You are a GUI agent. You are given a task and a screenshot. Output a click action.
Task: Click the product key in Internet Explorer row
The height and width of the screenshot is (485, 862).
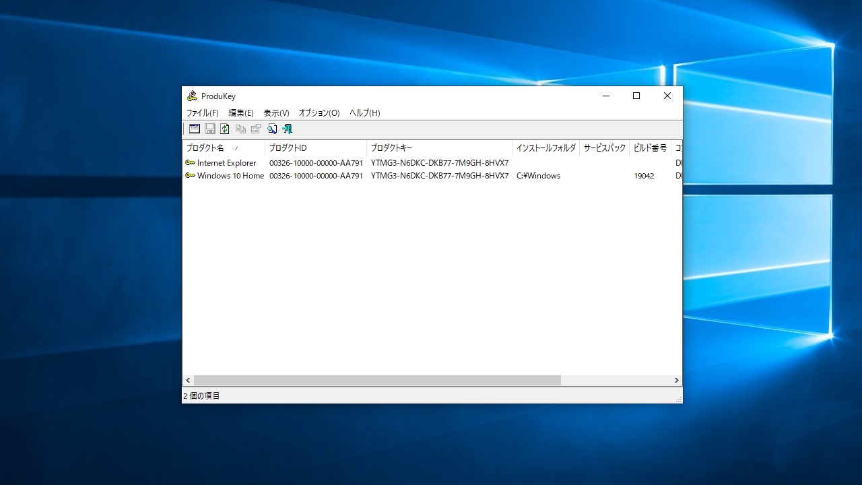[x=440, y=163]
